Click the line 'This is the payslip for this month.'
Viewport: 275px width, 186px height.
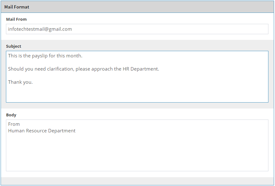click(x=45, y=56)
